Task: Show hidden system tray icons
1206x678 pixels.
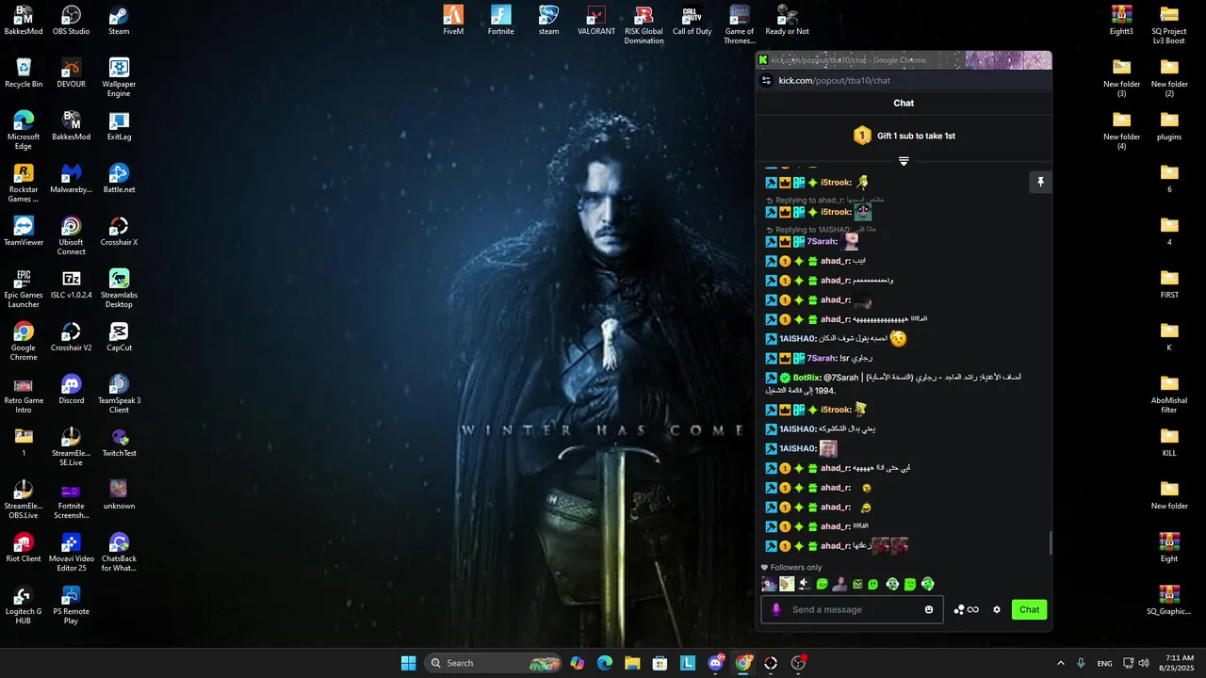Action: coord(1060,663)
